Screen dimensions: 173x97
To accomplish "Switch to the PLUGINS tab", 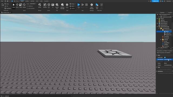I will point(46,1).
